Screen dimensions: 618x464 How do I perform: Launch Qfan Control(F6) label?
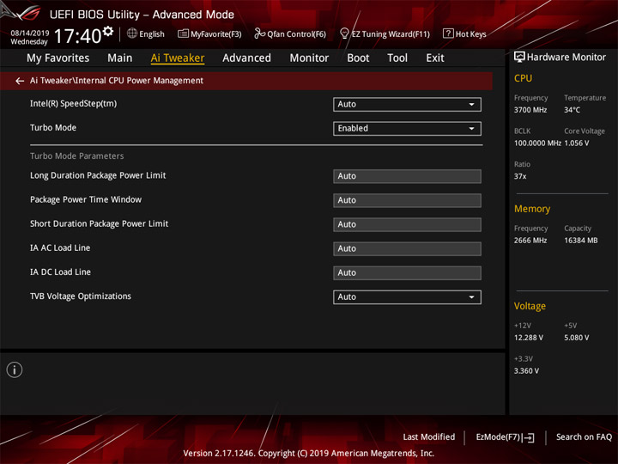click(x=296, y=34)
